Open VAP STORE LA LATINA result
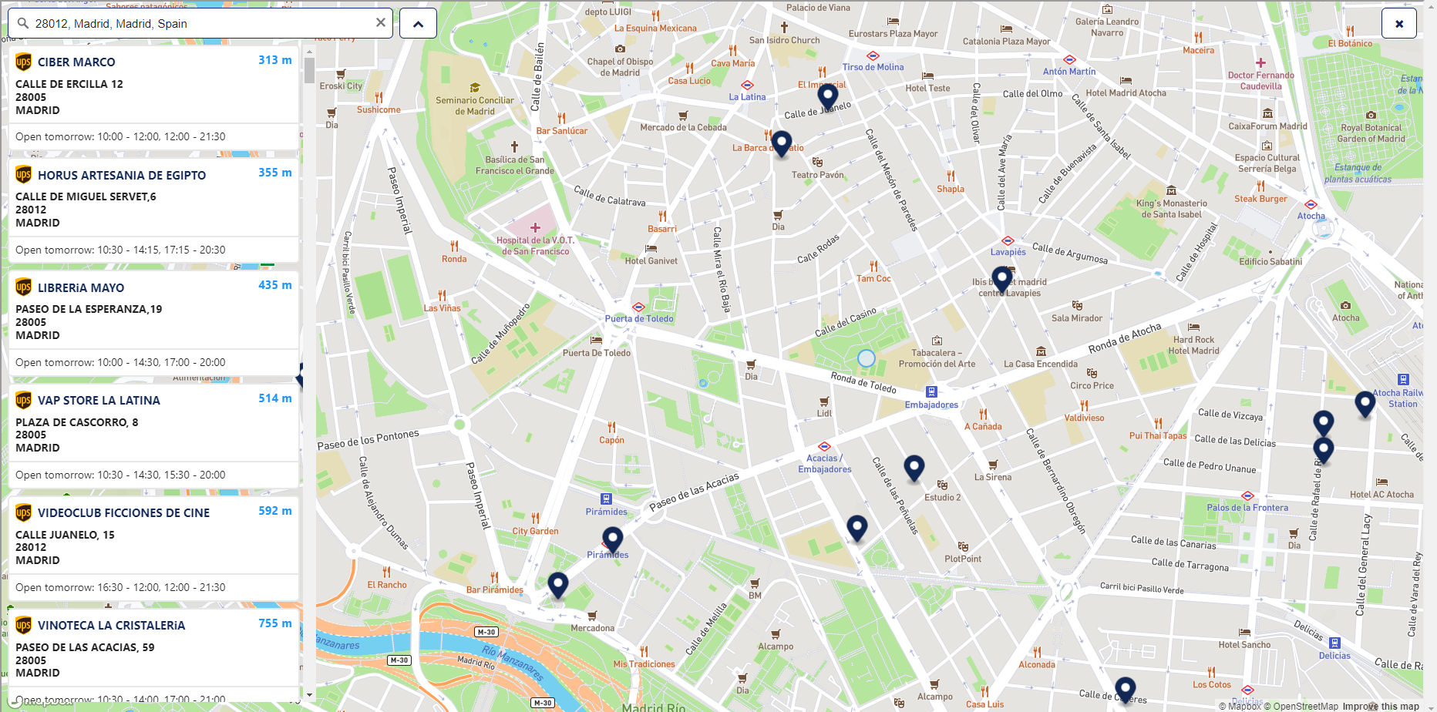The image size is (1437, 712). click(153, 436)
